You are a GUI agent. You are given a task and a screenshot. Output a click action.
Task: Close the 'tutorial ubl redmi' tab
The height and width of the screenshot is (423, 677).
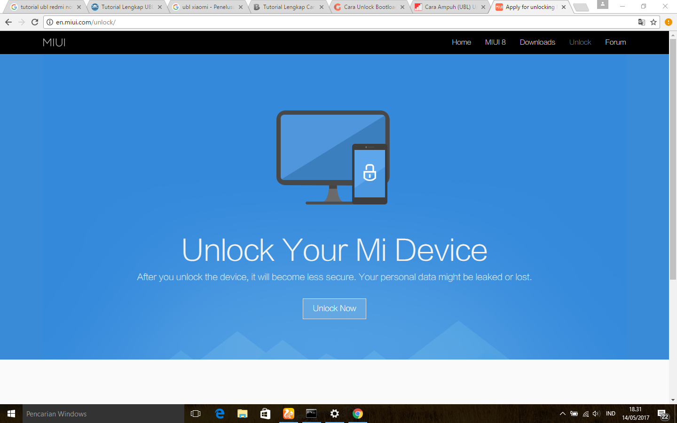(79, 7)
